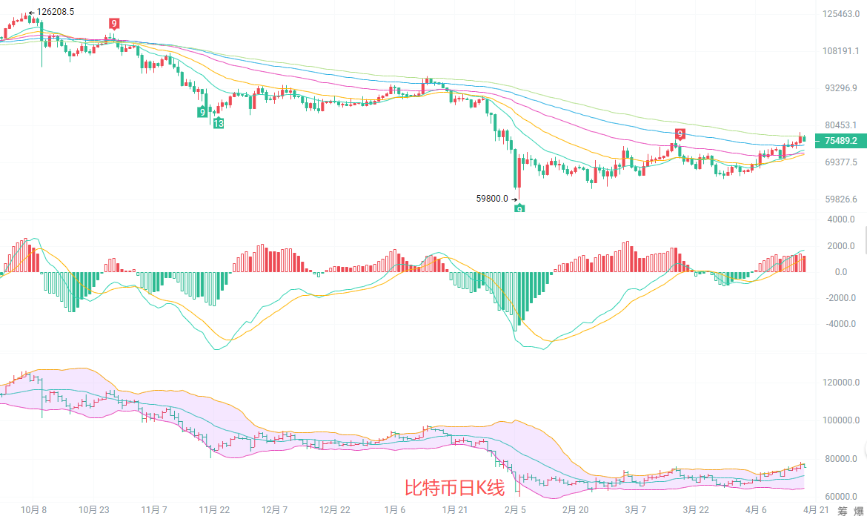
Task: Click the green 13 signal marker
Action: coord(218,123)
